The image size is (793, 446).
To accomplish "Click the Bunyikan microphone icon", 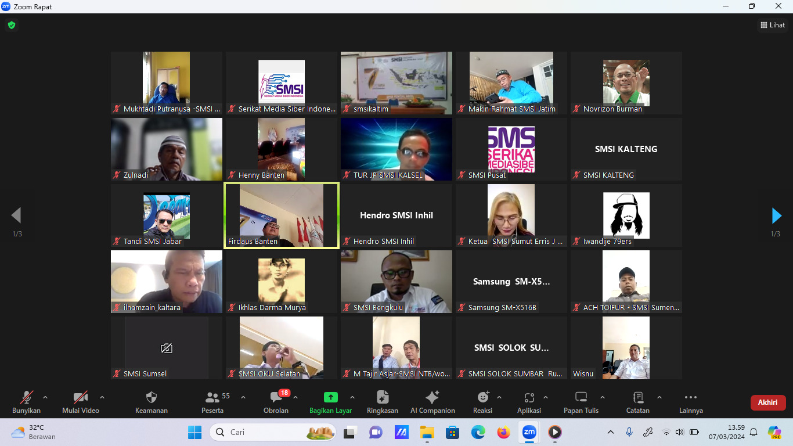I will pos(27,397).
